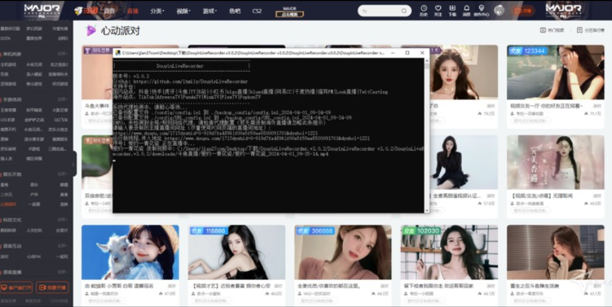Click the orange 开播 button in header
This screenshot has width=612, height=307.
[x=523, y=11]
